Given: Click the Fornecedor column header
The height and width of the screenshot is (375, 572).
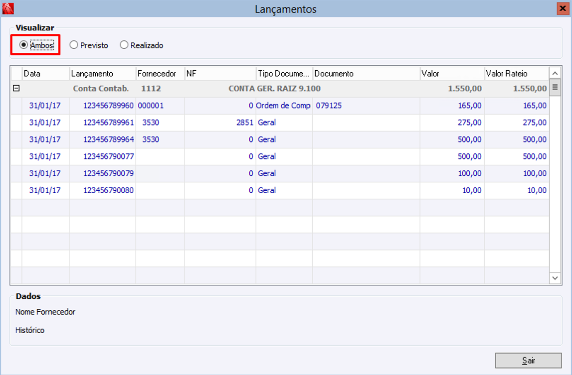Looking at the screenshot, I should click(x=160, y=74).
